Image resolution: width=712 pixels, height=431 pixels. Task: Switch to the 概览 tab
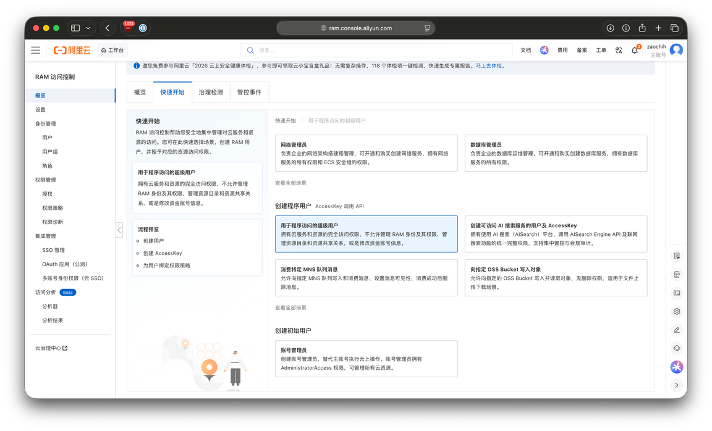coord(140,92)
